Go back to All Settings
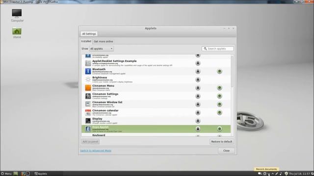The height and width of the screenshot is (176, 314). tap(89, 34)
